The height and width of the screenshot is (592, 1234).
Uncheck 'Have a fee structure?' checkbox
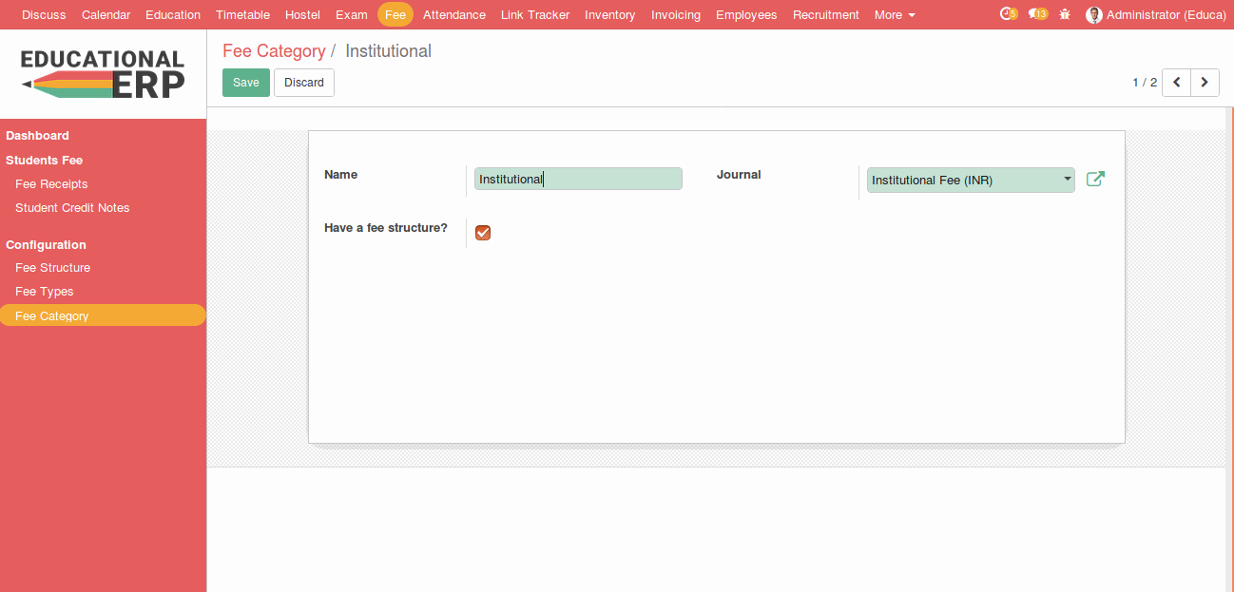(x=483, y=233)
